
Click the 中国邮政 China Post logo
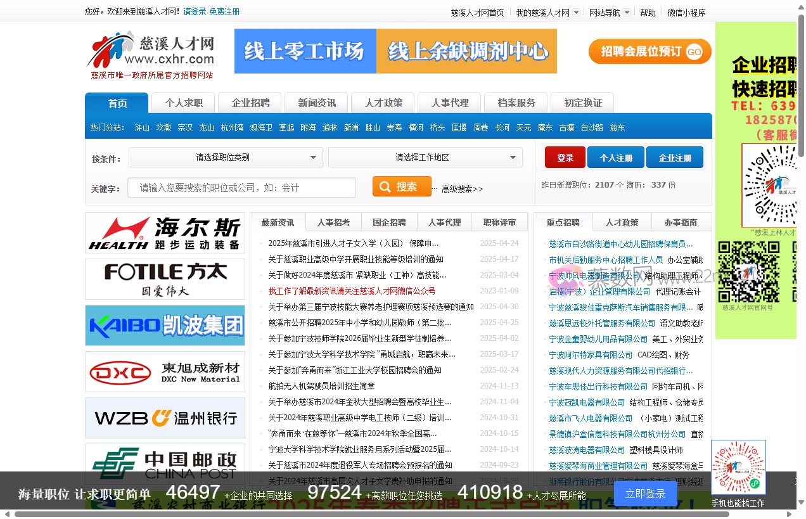tap(165, 465)
